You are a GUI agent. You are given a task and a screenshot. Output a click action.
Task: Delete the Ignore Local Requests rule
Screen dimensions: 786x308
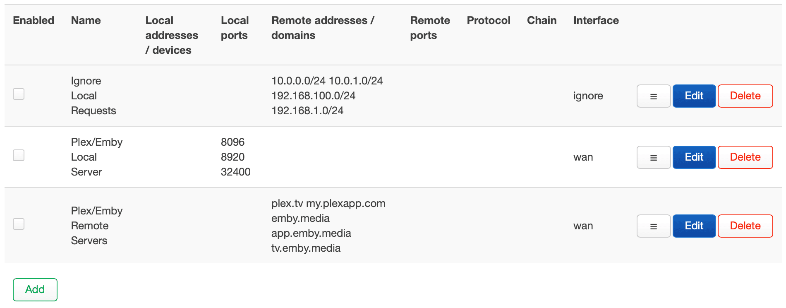[x=745, y=96]
